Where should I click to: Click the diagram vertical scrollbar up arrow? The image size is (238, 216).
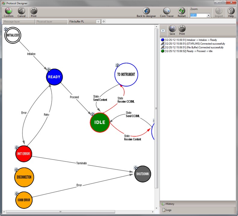156,26
